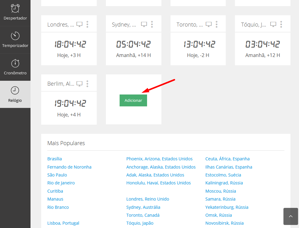Open the Brasília link
The width and height of the screenshot is (299, 228).
pyautogui.click(x=55, y=159)
